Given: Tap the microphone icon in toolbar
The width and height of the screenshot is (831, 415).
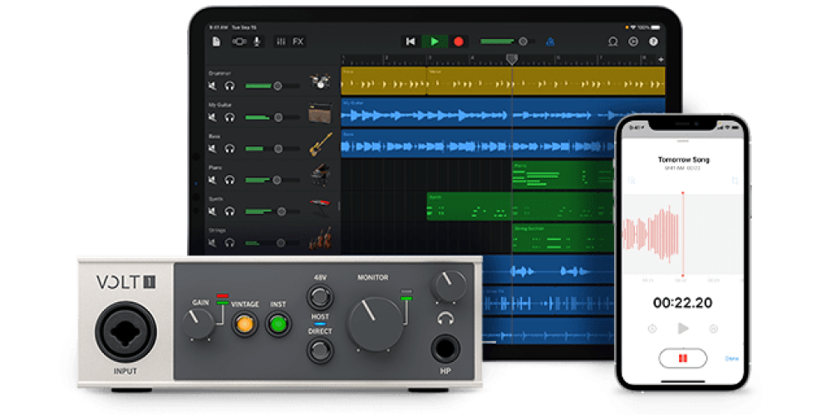Looking at the screenshot, I should click(258, 41).
